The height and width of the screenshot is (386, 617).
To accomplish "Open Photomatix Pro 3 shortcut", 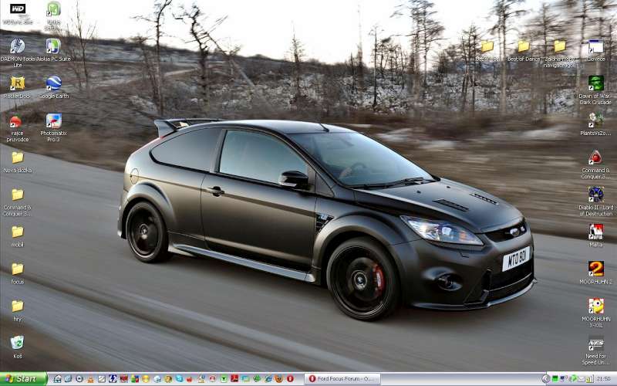I will (53, 120).
